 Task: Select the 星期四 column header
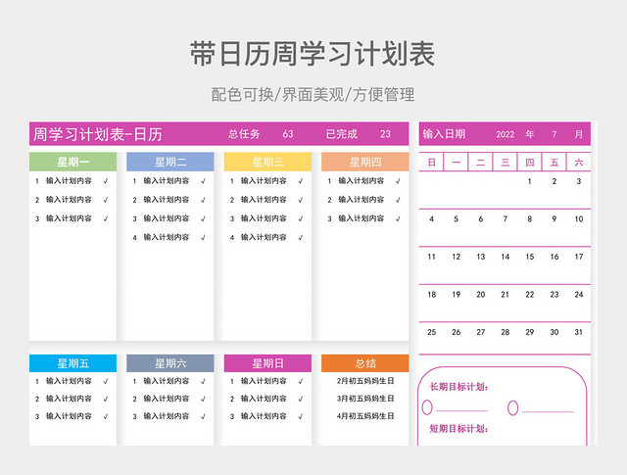(365, 162)
